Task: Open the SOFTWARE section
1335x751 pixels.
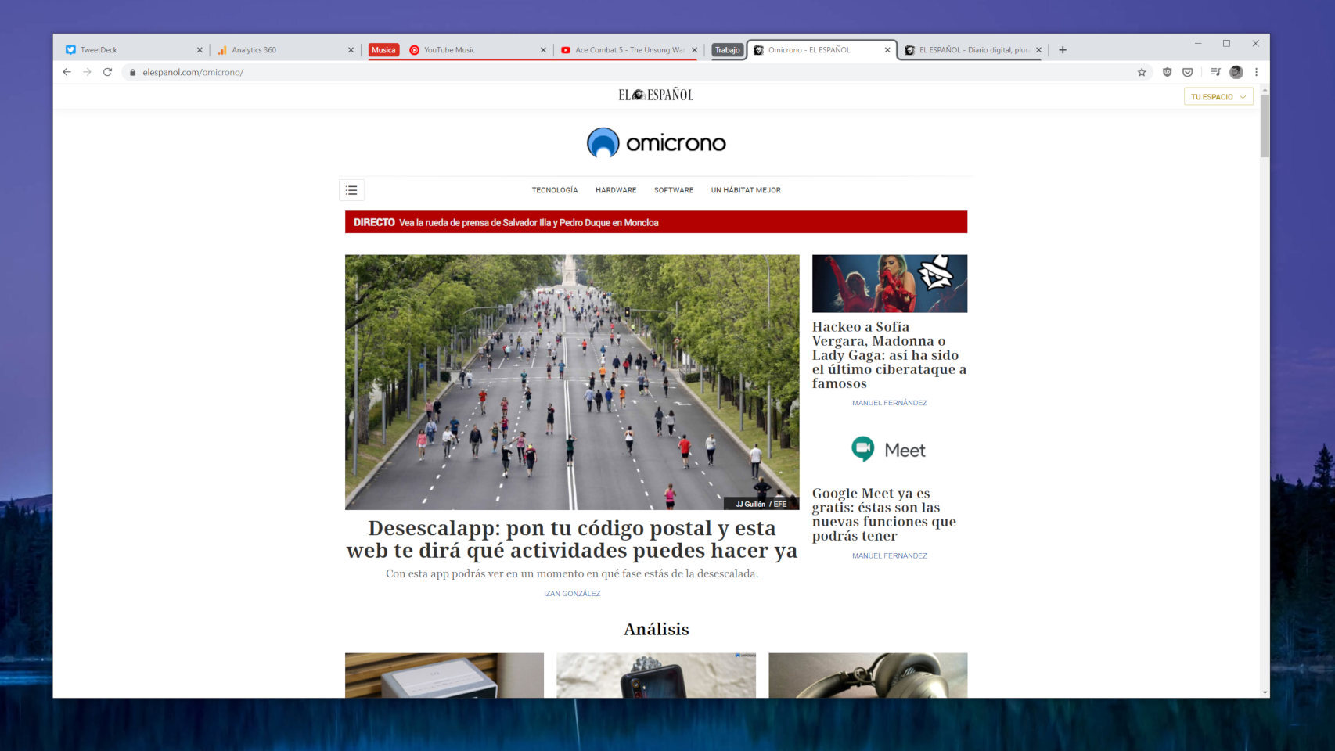Action: click(x=674, y=190)
